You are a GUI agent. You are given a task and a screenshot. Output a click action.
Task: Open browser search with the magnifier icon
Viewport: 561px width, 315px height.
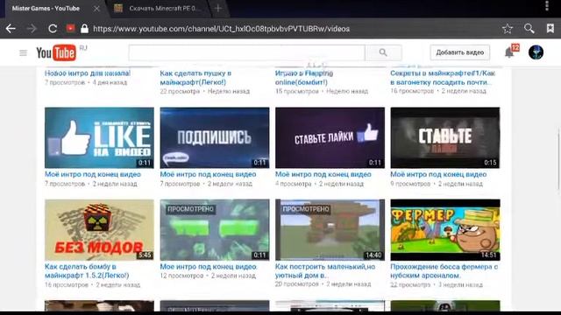[x=529, y=29]
